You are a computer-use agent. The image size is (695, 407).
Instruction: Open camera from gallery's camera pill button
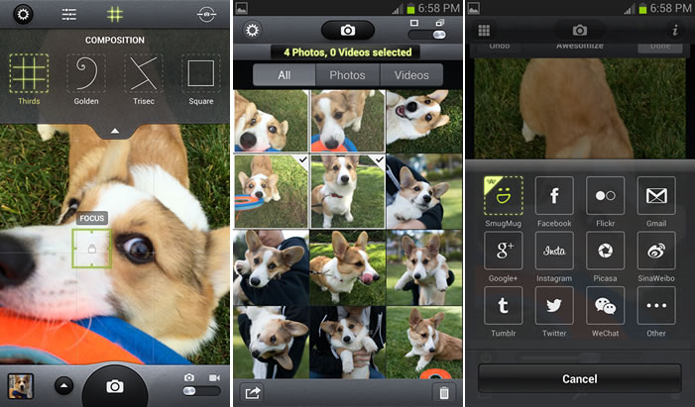click(348, 30)
